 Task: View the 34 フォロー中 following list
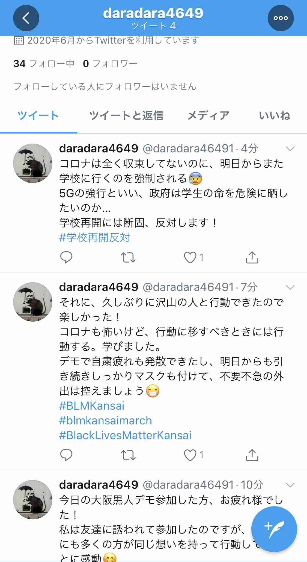coord(44,63)
